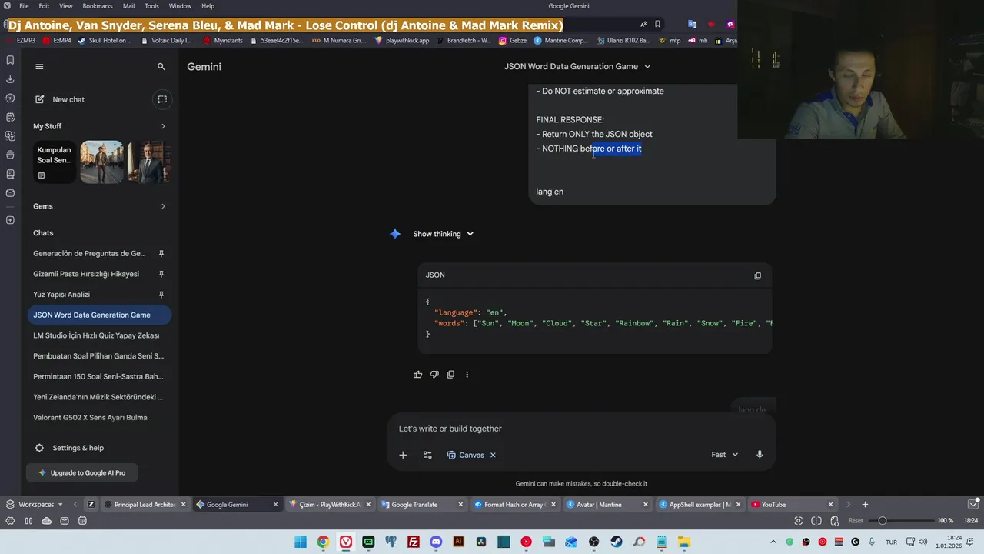Click the Brandfetch bookmark
984x554 pixels.
(x=464, y=41)
